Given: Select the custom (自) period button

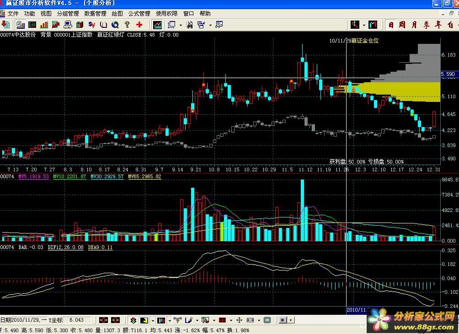Looking at the screenshot, I should click(x=450, y=25).
